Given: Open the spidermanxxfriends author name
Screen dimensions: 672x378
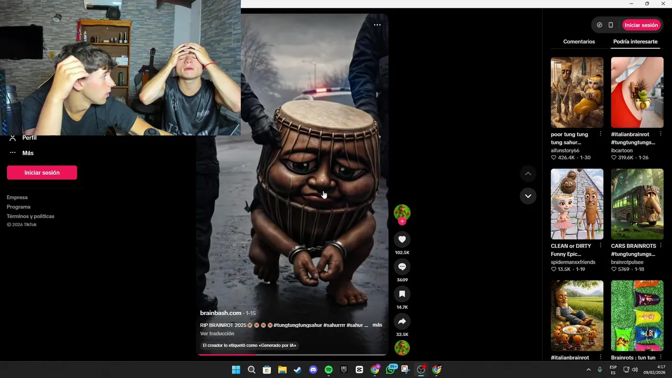Looking at the screenshot, I should 573,262.
